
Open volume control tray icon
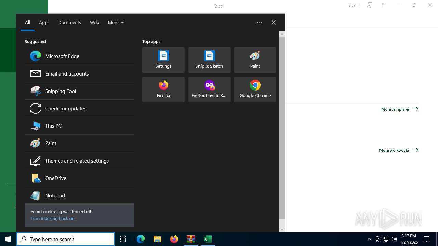(394, 239)
